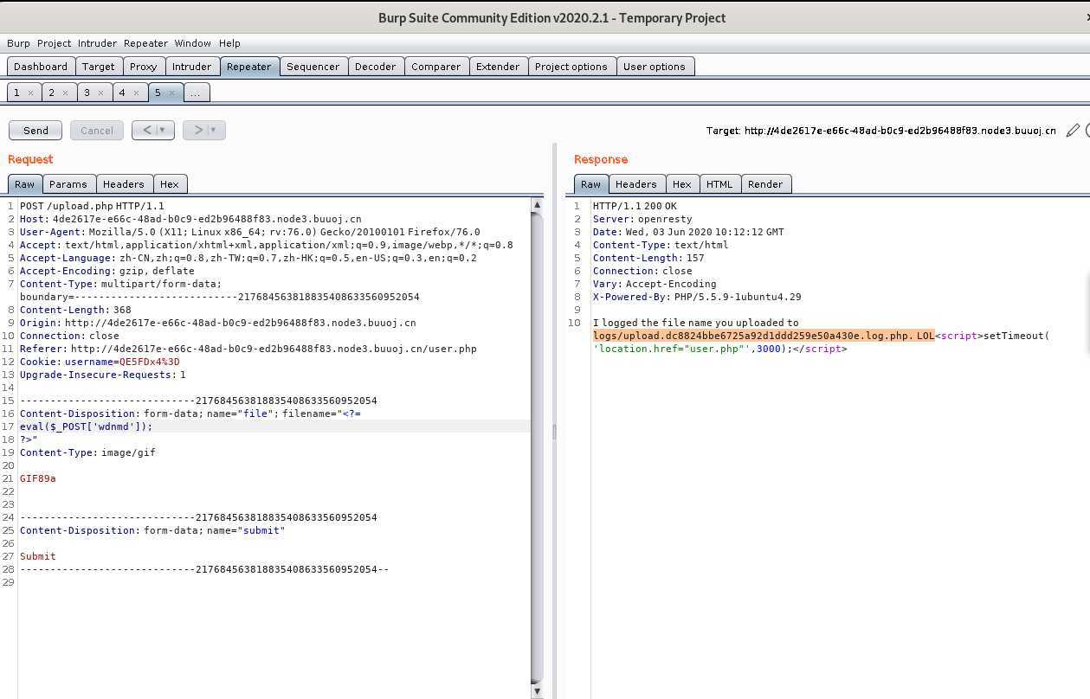Close Repeater request tab 4

pos(136,93)
